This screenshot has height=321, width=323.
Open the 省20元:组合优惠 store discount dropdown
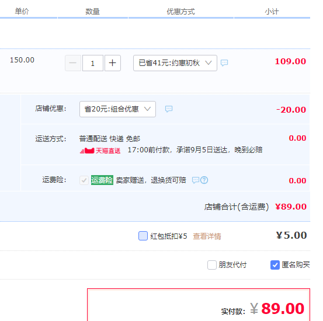(x=117, y=109)
